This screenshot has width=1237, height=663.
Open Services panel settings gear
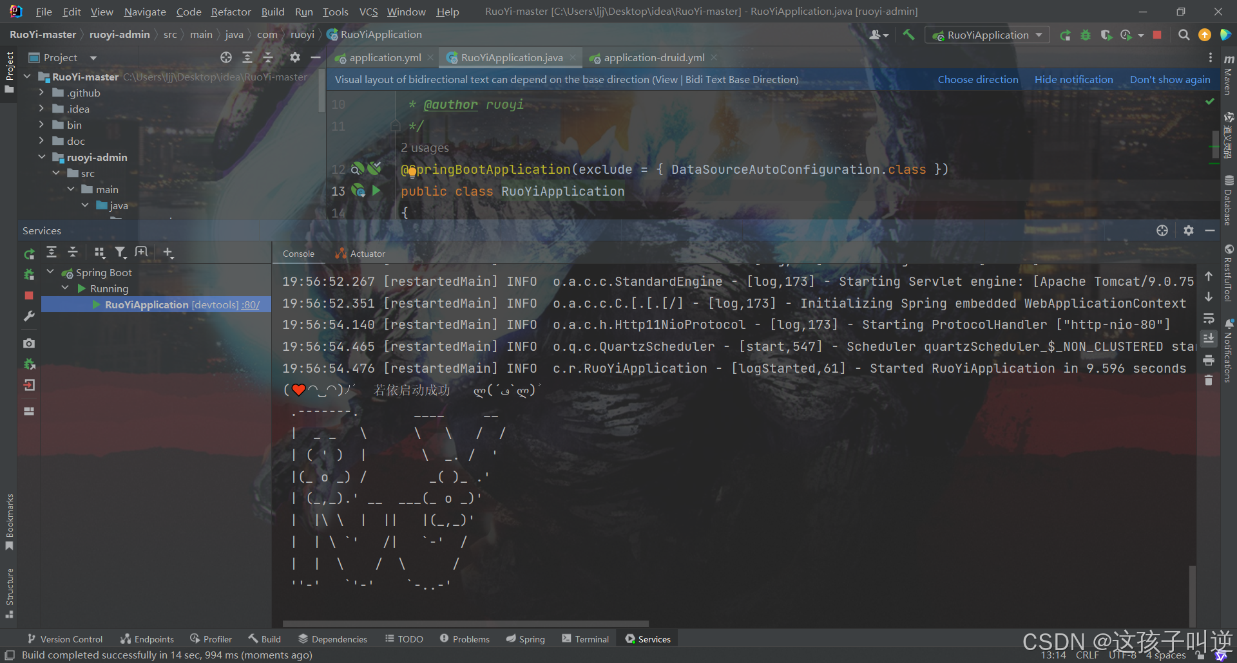[x=1189, y=230]
